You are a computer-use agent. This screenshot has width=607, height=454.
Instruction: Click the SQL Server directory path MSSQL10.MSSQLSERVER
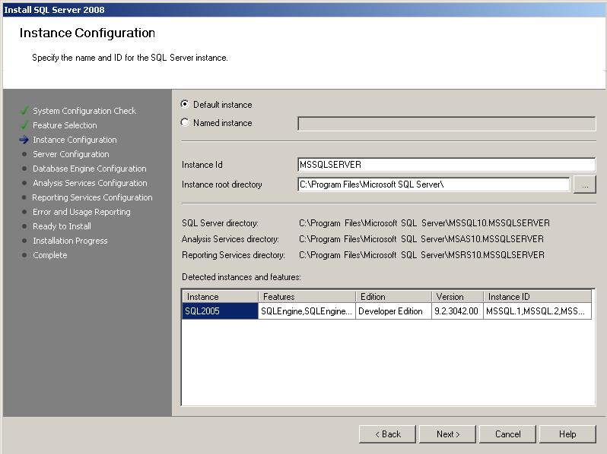coord(424,223)
